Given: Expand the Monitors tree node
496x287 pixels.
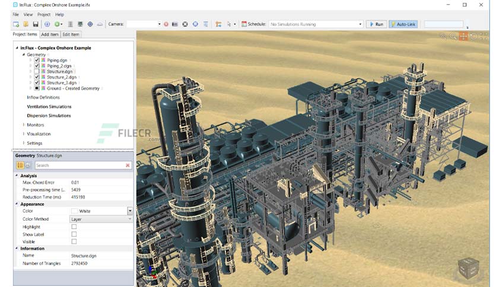Looking at the screenshot, I should 24,125.
